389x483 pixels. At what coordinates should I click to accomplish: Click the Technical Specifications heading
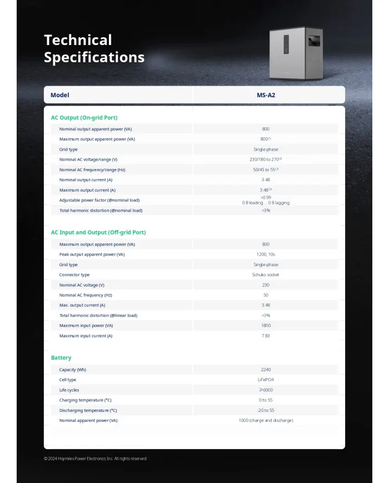pos(94,49)
